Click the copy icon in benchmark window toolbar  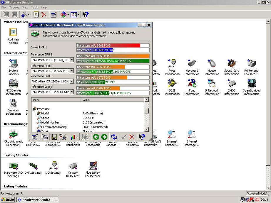point(45,137)
